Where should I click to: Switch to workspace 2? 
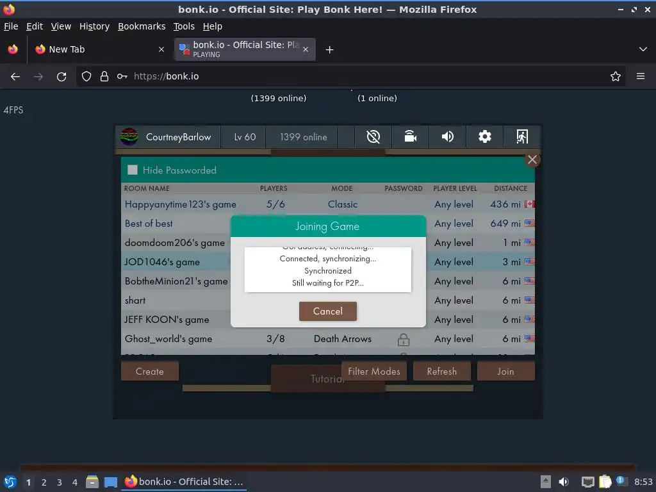(44, 482)
